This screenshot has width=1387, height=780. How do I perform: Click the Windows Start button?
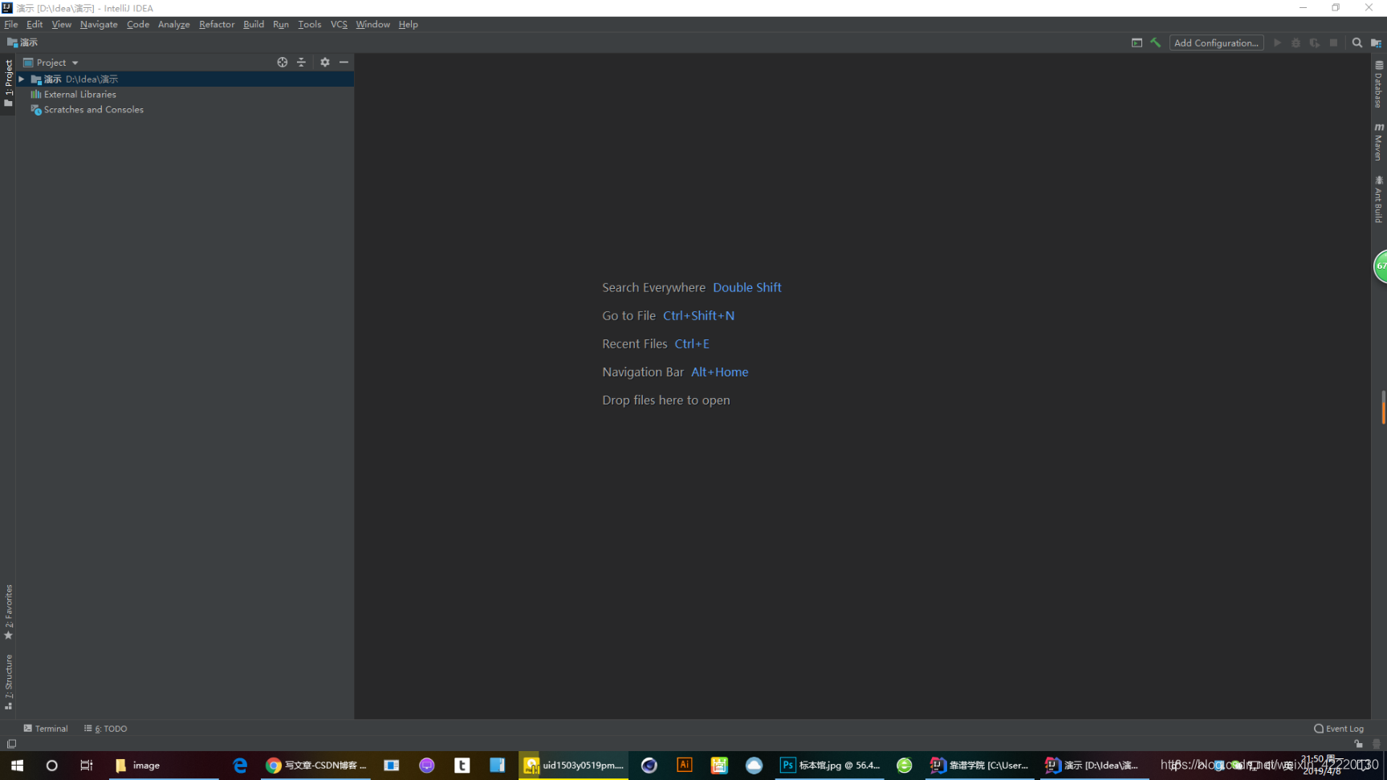click(17, 766)
